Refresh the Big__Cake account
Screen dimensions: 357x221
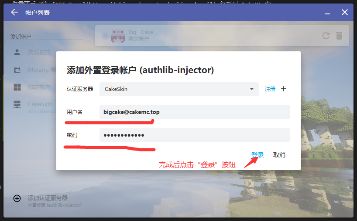pos(326,36)
